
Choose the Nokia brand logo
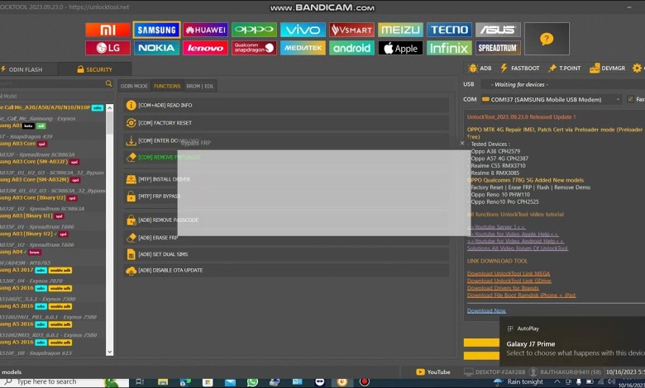point(156,48)
